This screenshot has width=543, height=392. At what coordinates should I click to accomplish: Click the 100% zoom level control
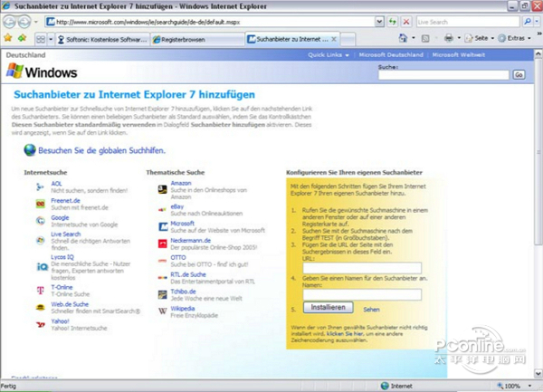point(509,386)
